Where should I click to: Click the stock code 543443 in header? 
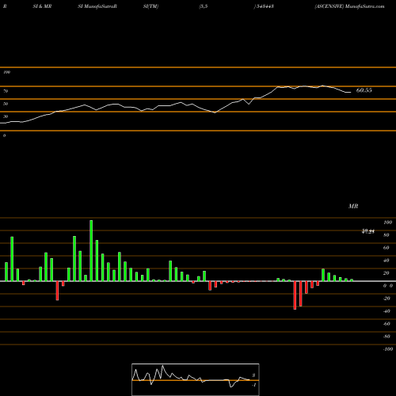265,6
